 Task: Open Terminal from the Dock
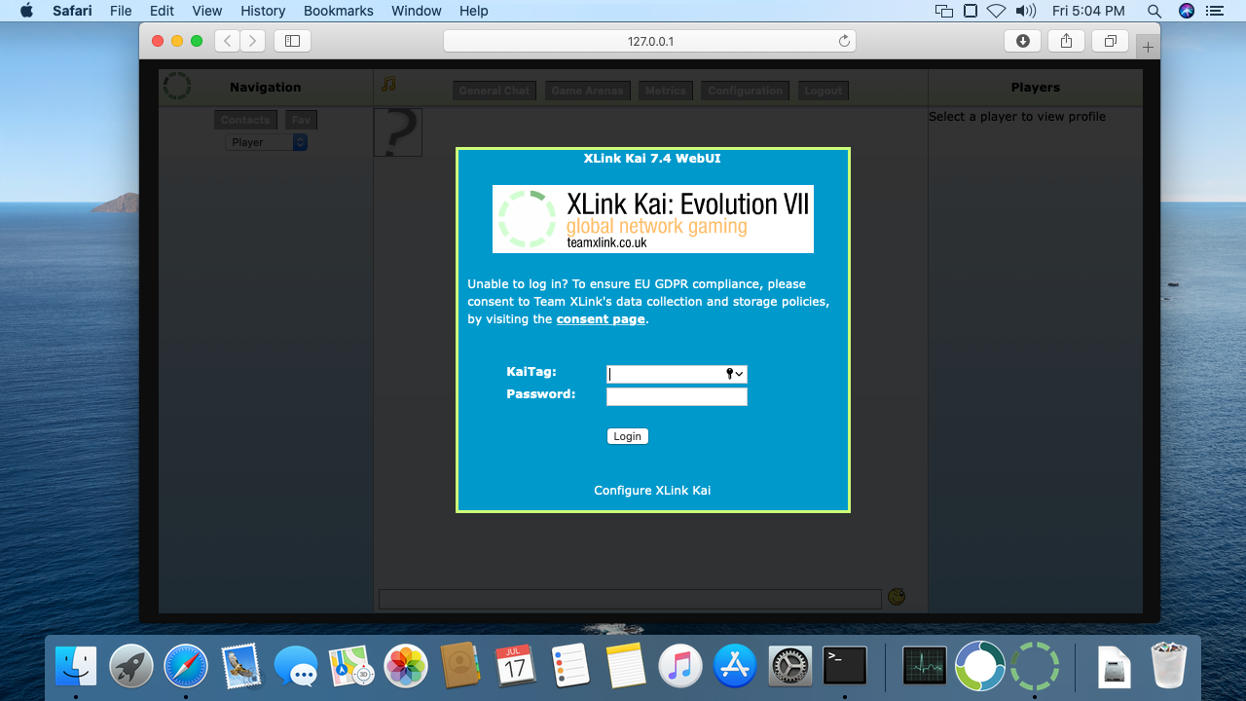click(x=844, y=666)
